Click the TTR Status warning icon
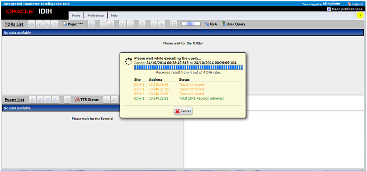Viewport: 367px width, 171px height. (77, 100)
